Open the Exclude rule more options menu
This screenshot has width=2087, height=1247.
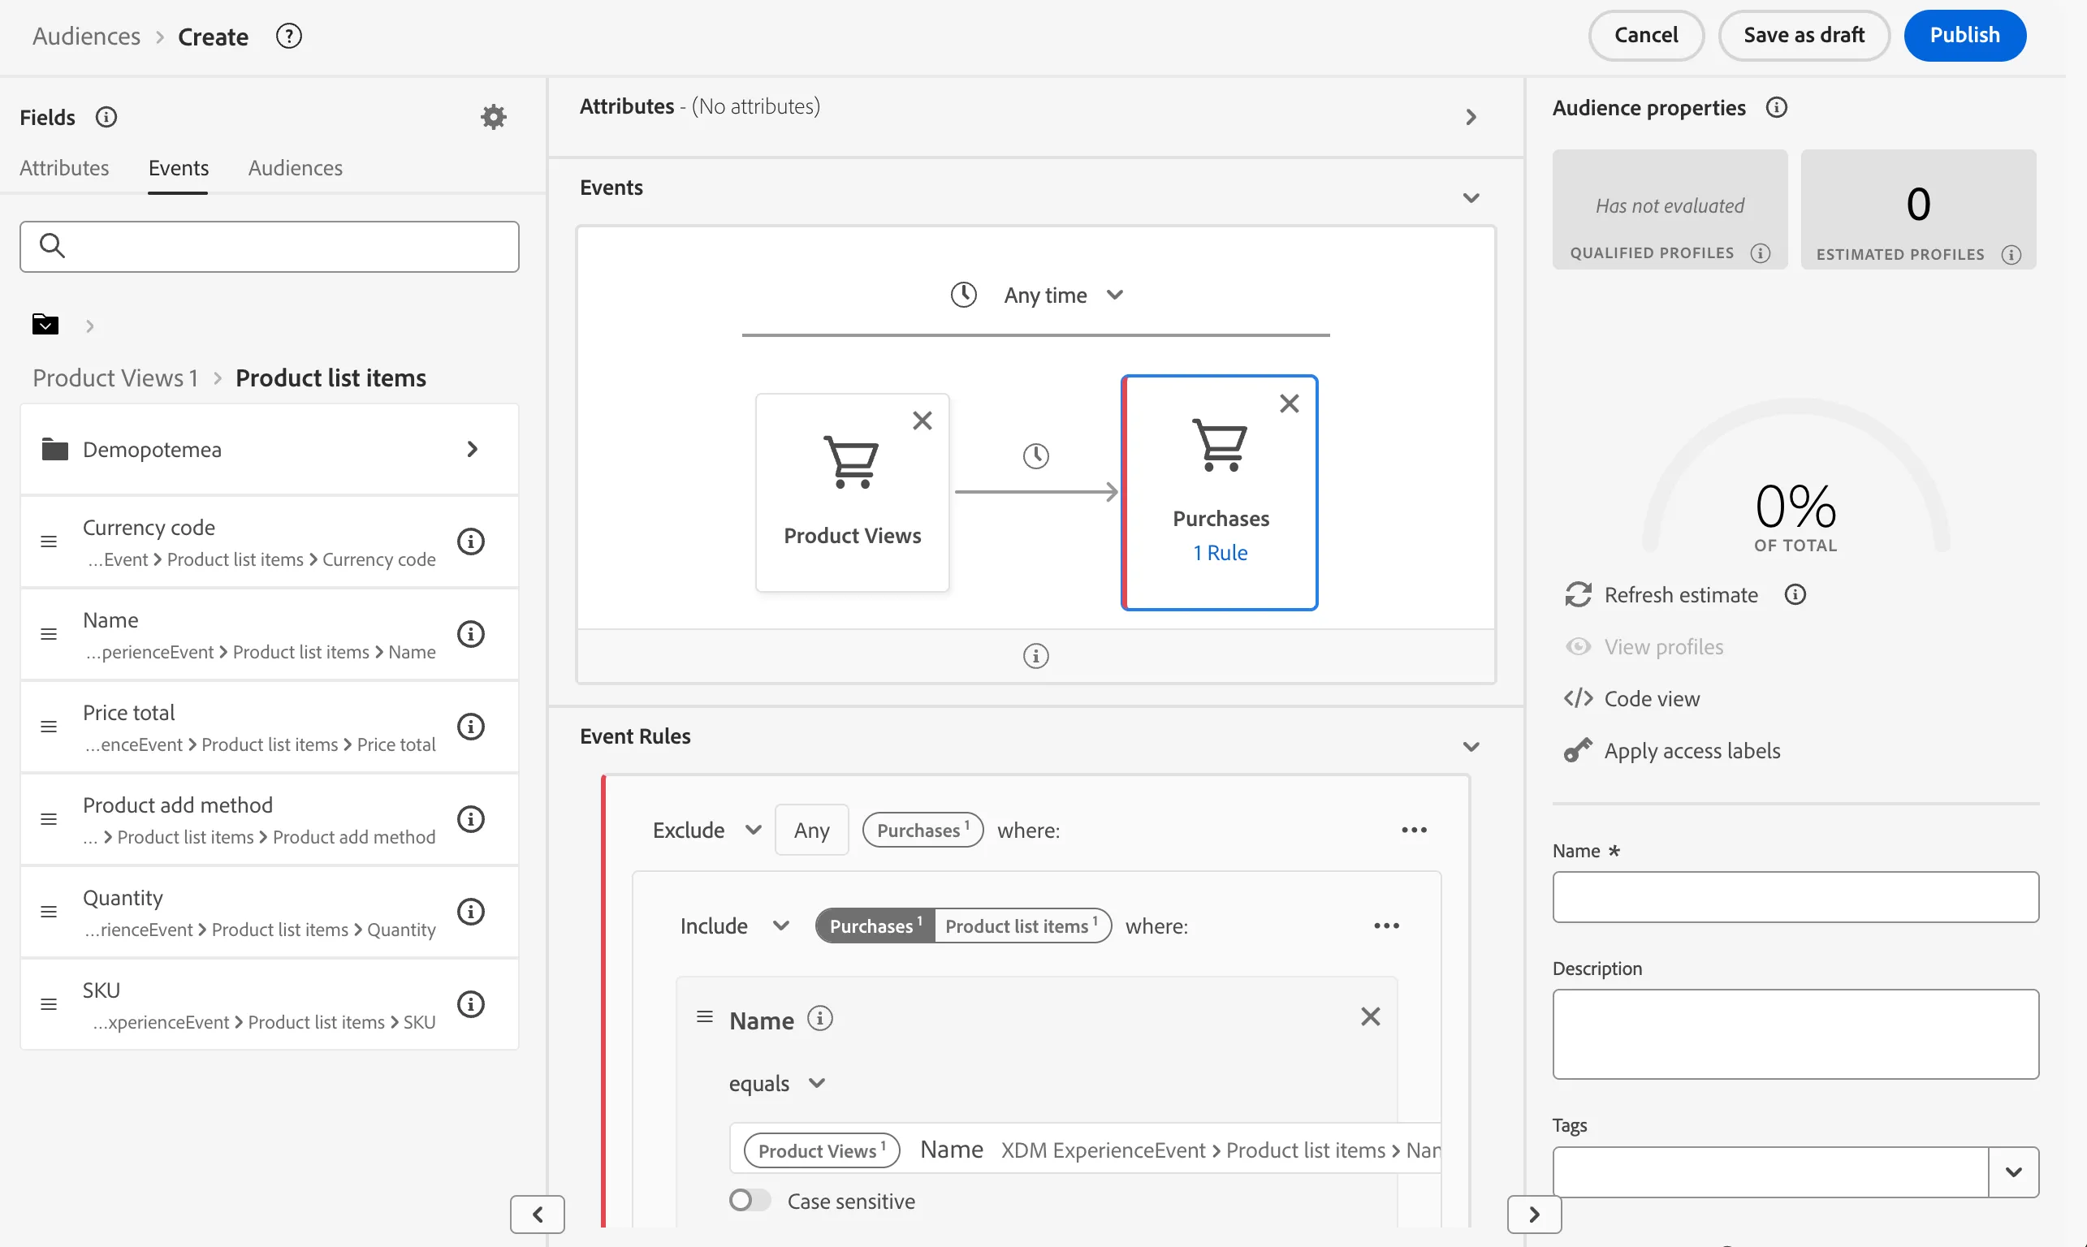pos(1414,831)
